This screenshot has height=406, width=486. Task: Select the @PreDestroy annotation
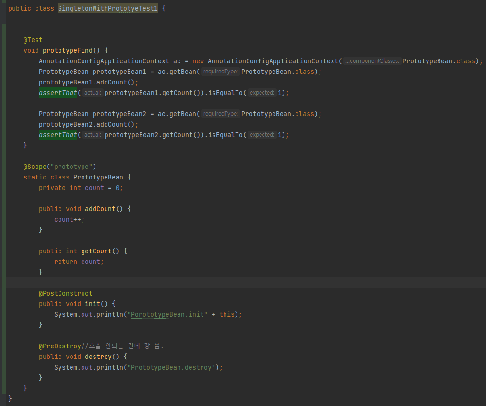click(x=60, y=346)
